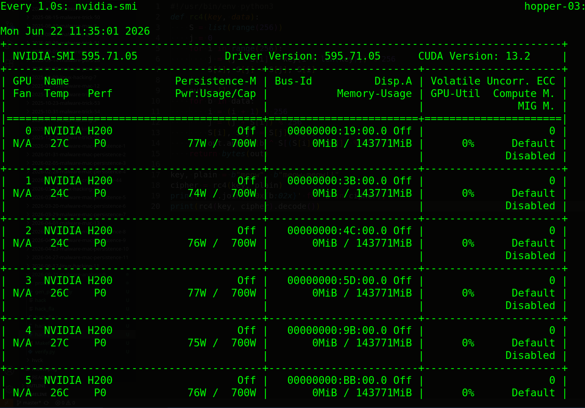Expand the 'hvck' folder in VS Code explorer
The width and height of the screenshot is (585, 408).
37,360
